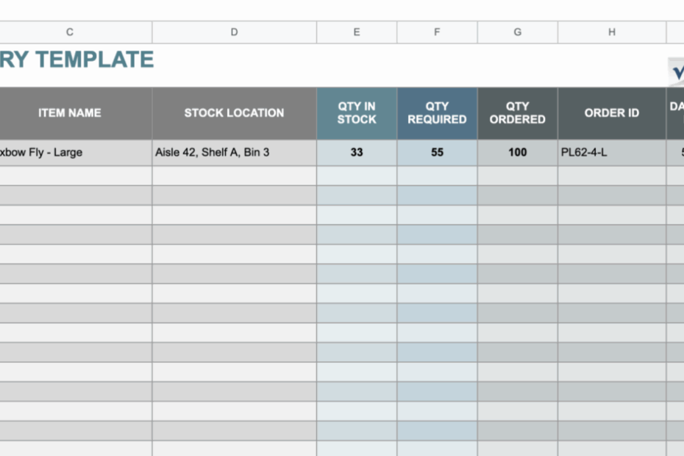Select column header letter D
Screen dimensions: 684x456
click(x=234, y=32)
